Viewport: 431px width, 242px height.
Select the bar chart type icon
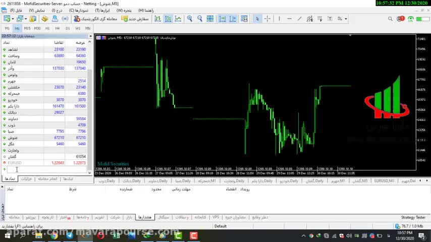158,19
